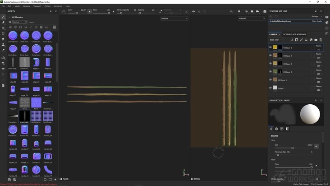
Task: Toggle pen pressure for Size in toolbar
Action: click(x=90, y=11)
